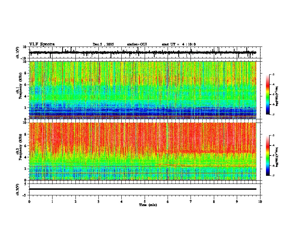Click the dark blue low-frequency band in ch.1 spectrogram
The width and height of the screenshot is (293, 226).
click(142, 112)
